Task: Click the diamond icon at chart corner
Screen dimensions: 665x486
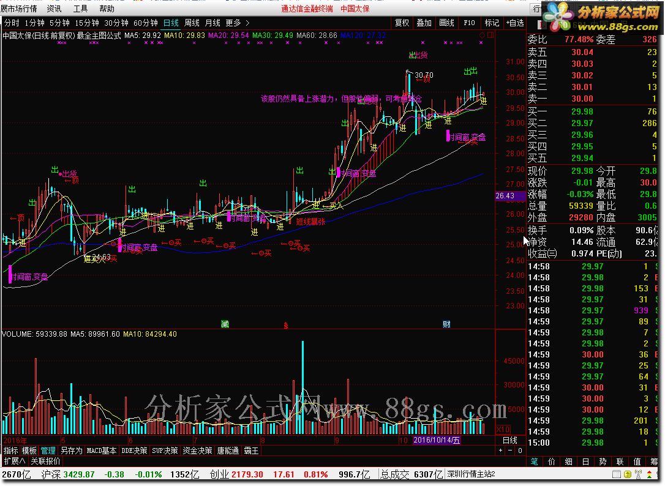Action: coord(482,36)
